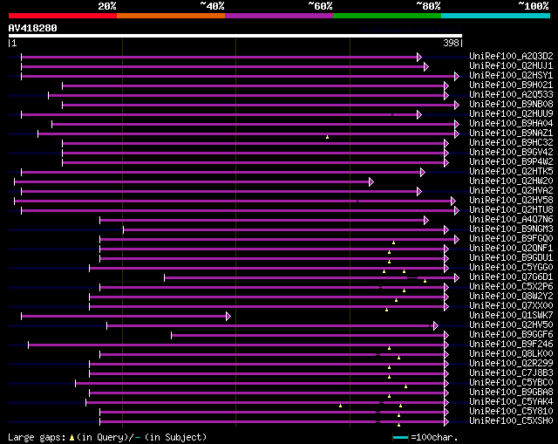Viewport: 558px width, 444px height.
Task: Click the UniRef100_B9H021 label
Action: (511, 85)
